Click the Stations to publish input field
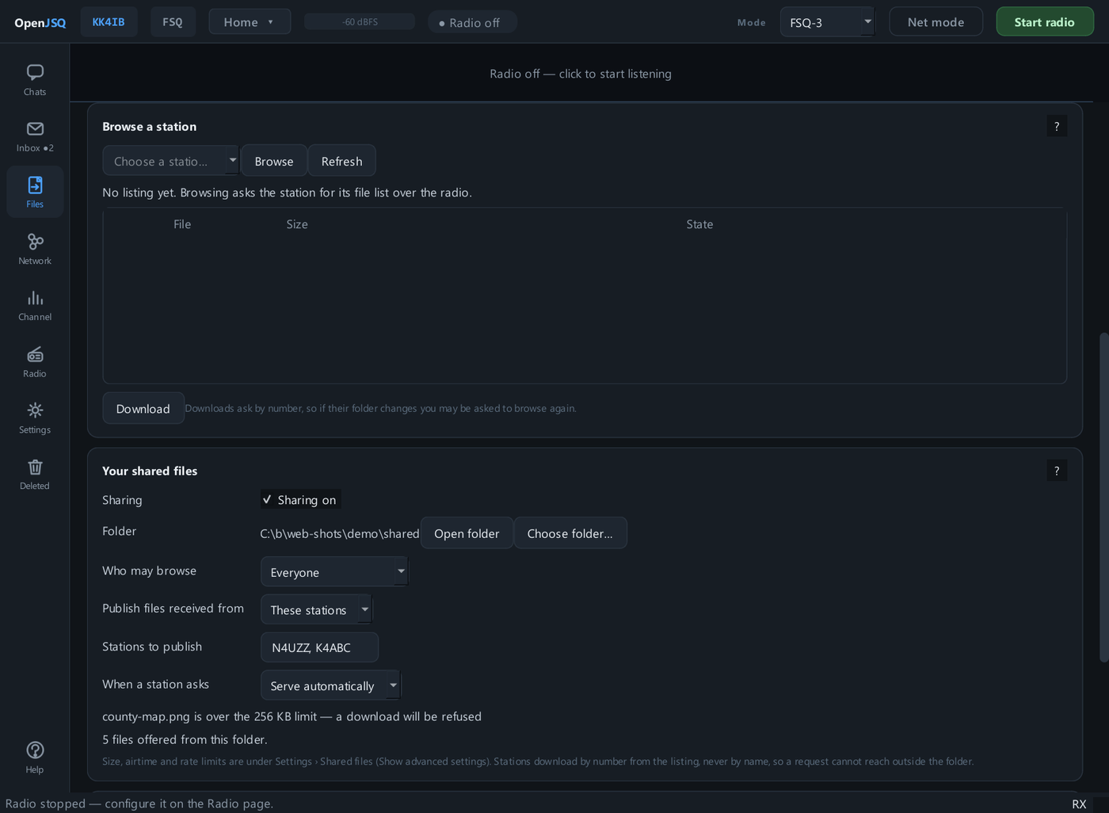The width and height of the screenshot is (1109, 813). pyautogui.click(x=319, y=647)
